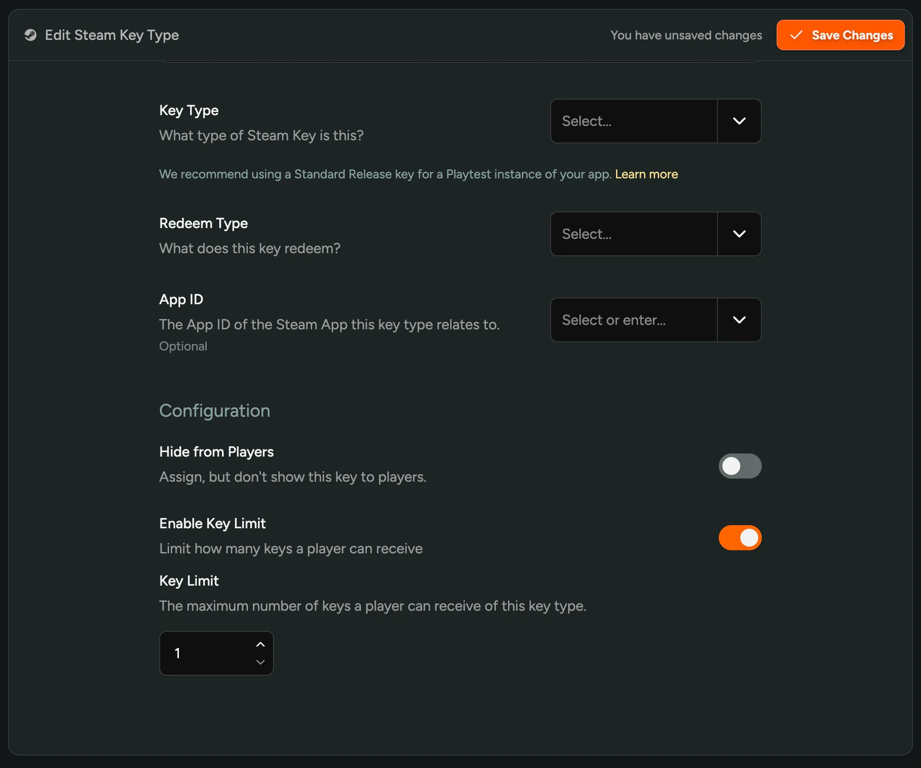Click the 'Edit Steam Key Type' title
This screenshot has height=768, width=921.
click(112, 35)
